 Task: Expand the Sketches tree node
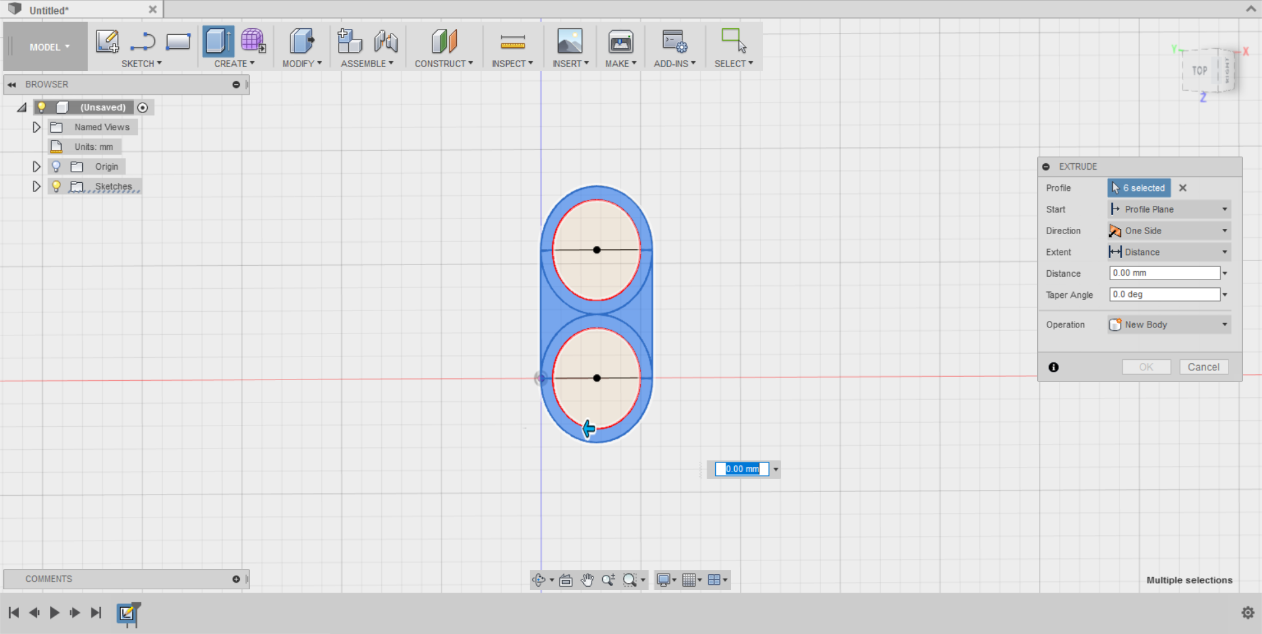point(36,186)
